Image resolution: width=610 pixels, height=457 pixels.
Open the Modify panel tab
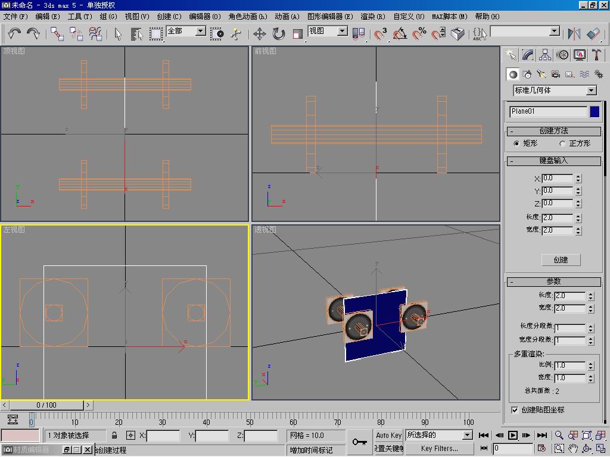click(x=528, y=55)
